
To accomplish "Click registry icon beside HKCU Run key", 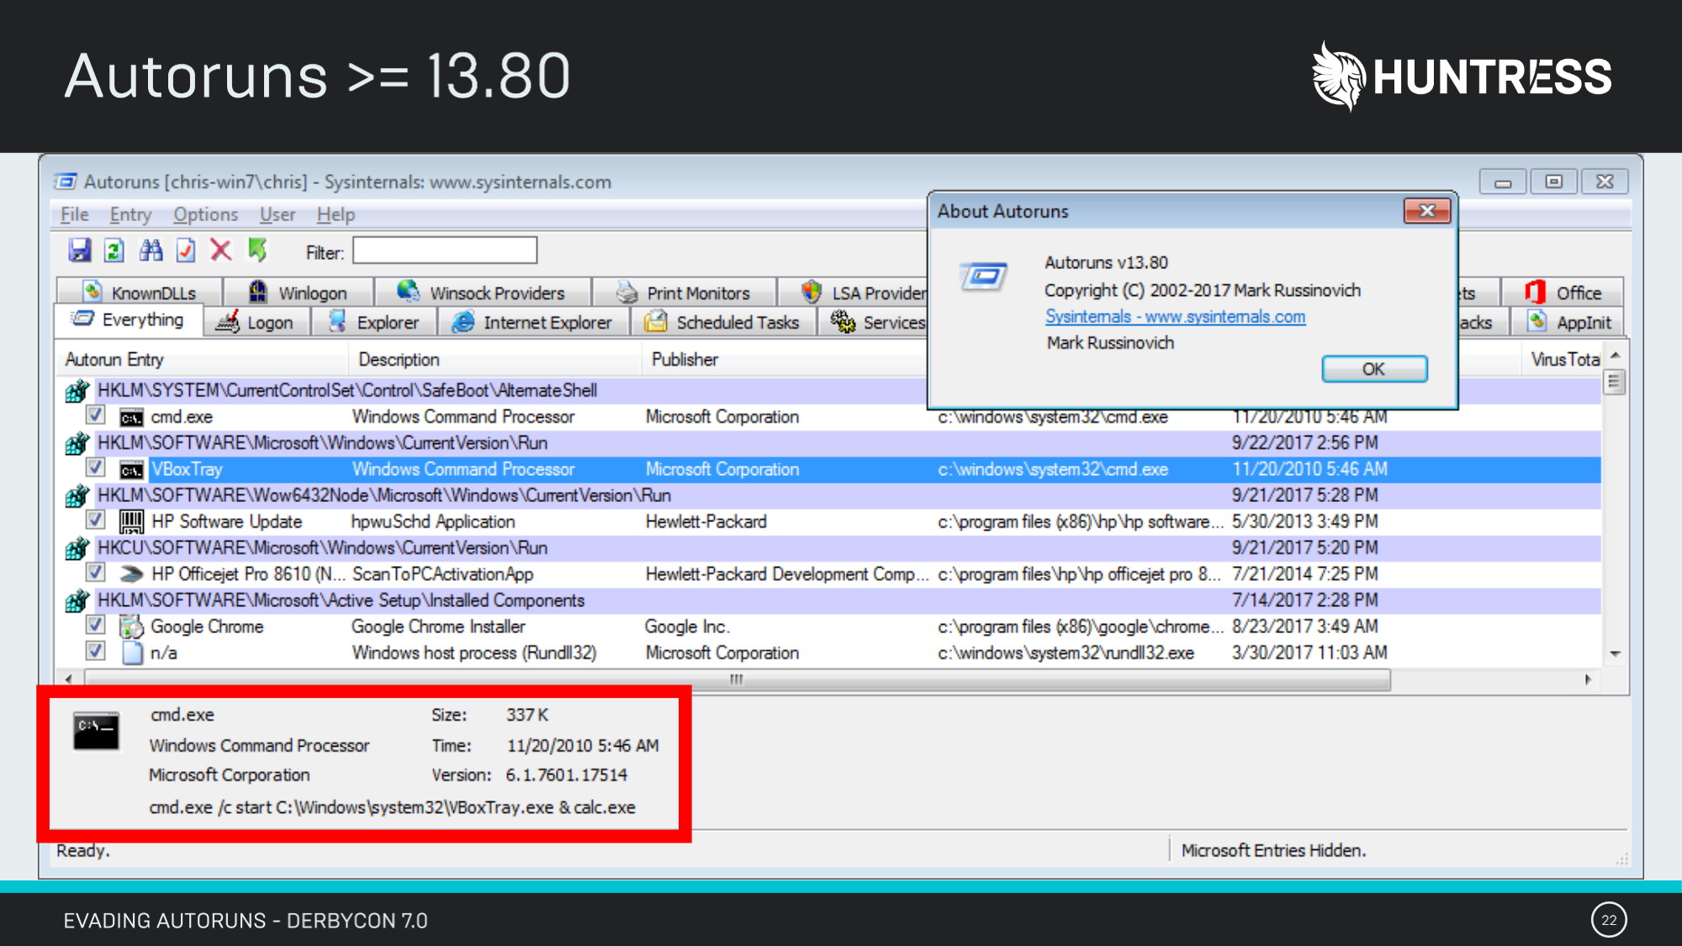I will tap(77, 548).
